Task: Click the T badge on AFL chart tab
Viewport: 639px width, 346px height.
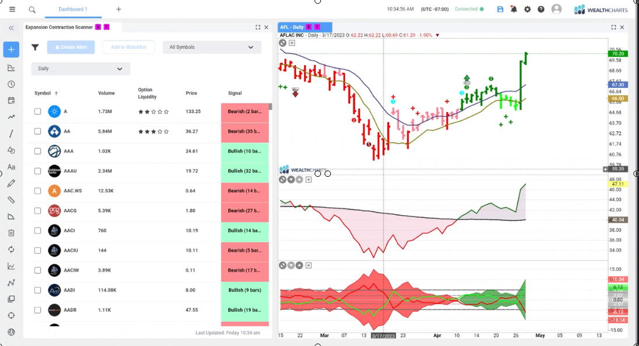Action: coord(317,27)
